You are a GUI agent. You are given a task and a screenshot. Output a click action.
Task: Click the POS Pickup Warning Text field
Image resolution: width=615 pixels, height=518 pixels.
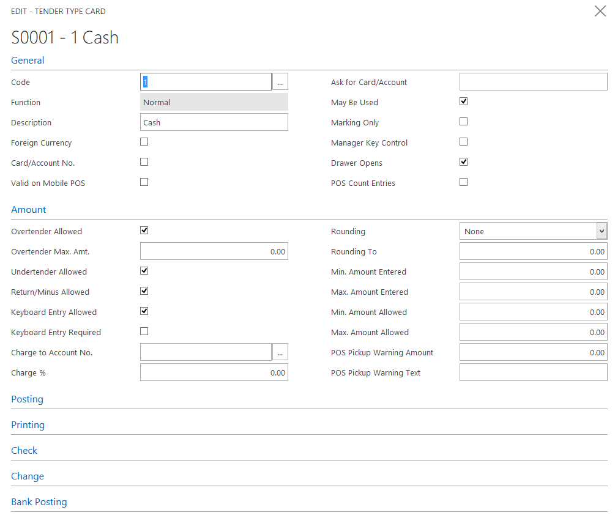click(533, 372)
